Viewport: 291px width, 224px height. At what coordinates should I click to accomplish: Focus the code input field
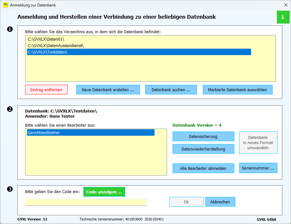tap(86, 202)
